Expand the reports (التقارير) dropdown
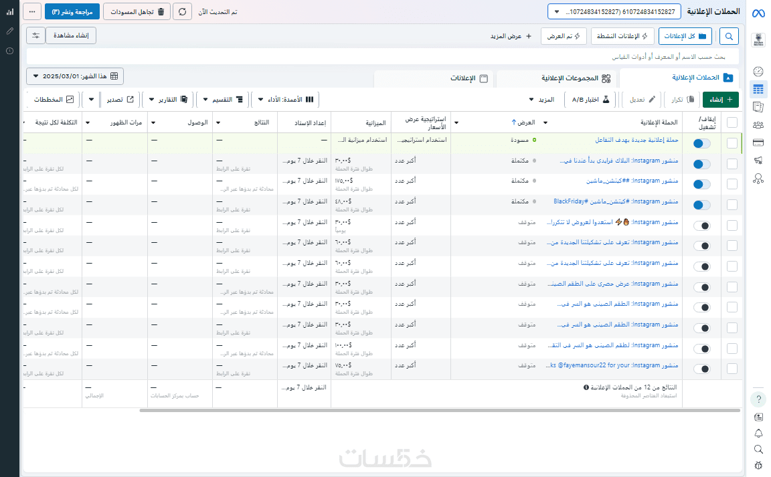The image size is (771, 477). coord(168,99)
